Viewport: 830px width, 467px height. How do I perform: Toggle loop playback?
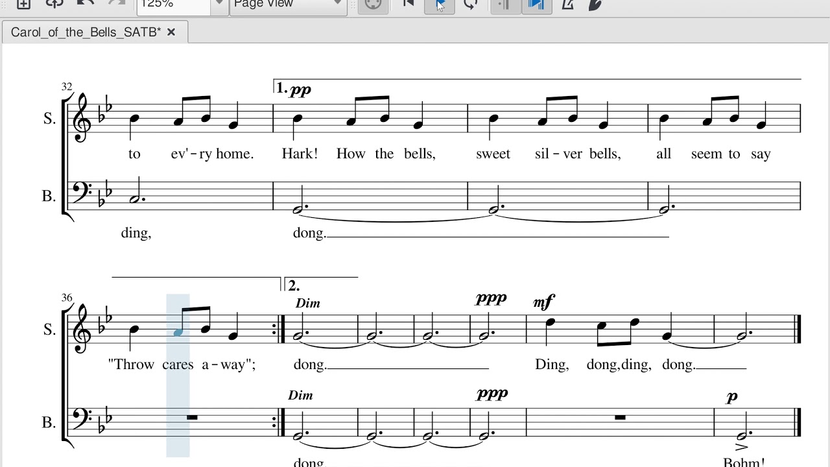tap(471, 4)
